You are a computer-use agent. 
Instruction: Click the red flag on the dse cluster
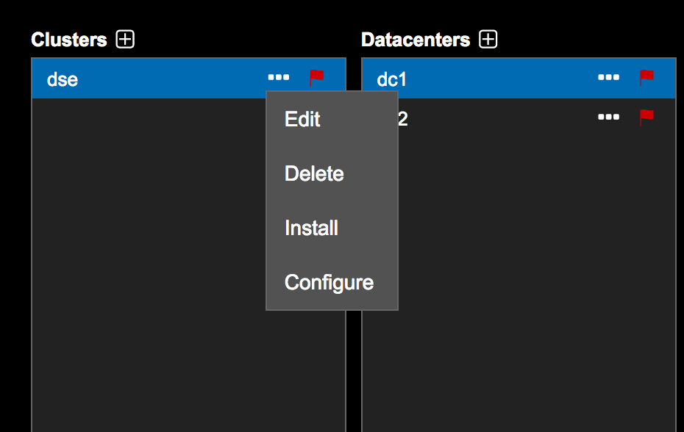tap(317, 76)
